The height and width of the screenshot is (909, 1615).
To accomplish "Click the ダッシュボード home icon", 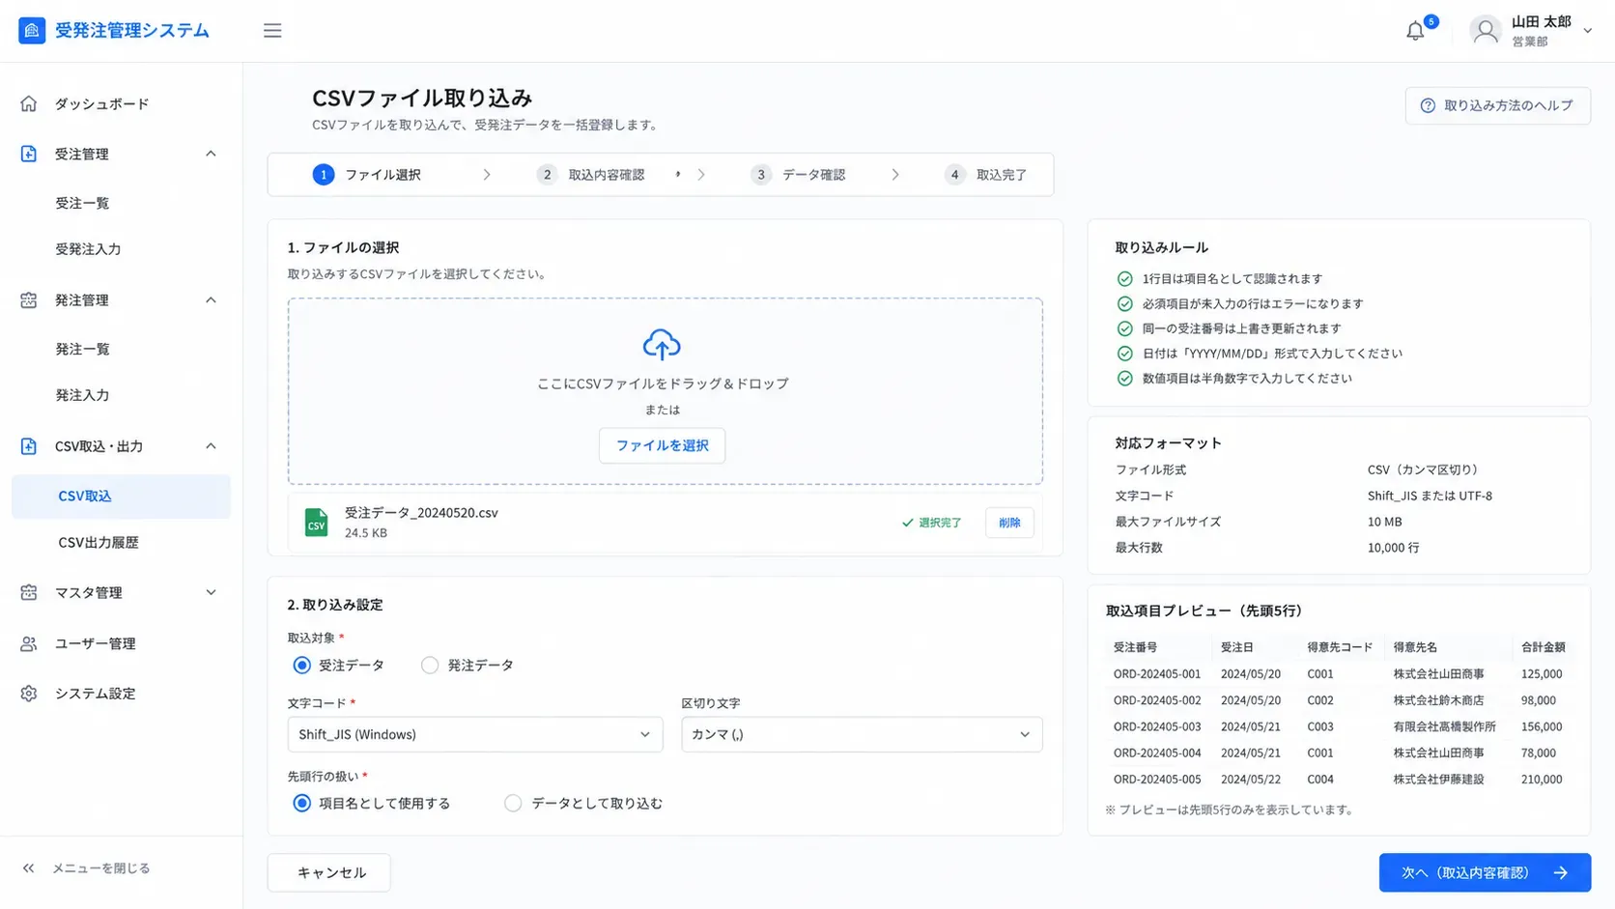I will [29, 103].
